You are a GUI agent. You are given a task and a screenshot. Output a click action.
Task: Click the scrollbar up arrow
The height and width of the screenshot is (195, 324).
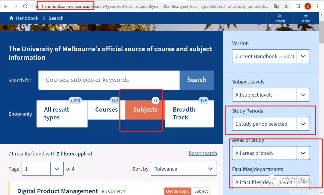coord(321,15)
